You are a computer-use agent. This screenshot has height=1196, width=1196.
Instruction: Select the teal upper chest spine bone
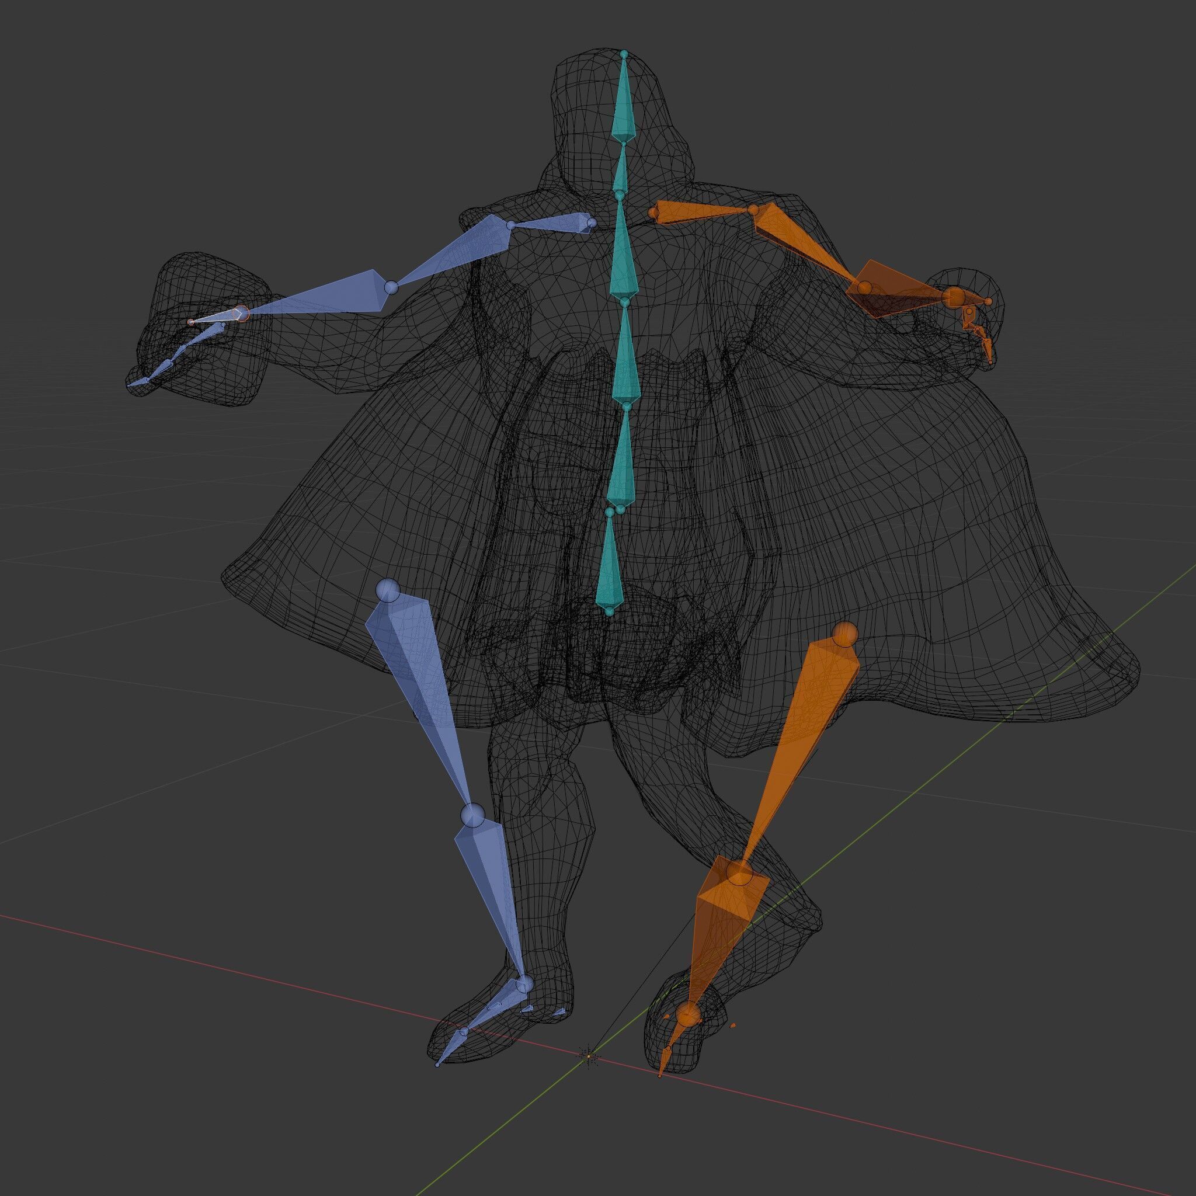pos(623,254)
